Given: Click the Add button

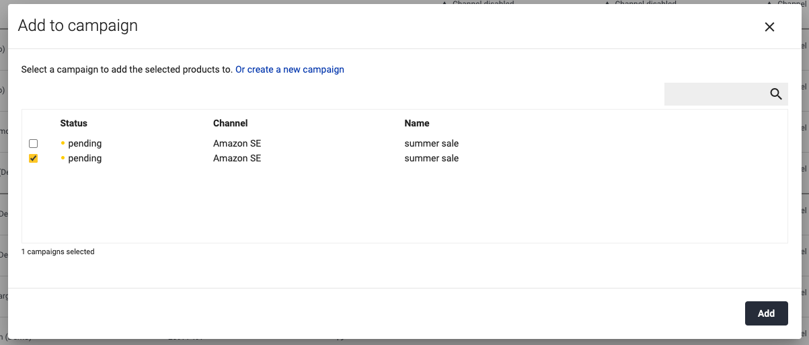Looking at the screenshot, I should [766, 313].
